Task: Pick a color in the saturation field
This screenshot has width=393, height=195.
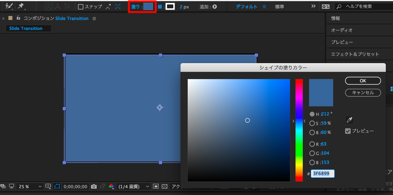Action: tap(238, 130)
